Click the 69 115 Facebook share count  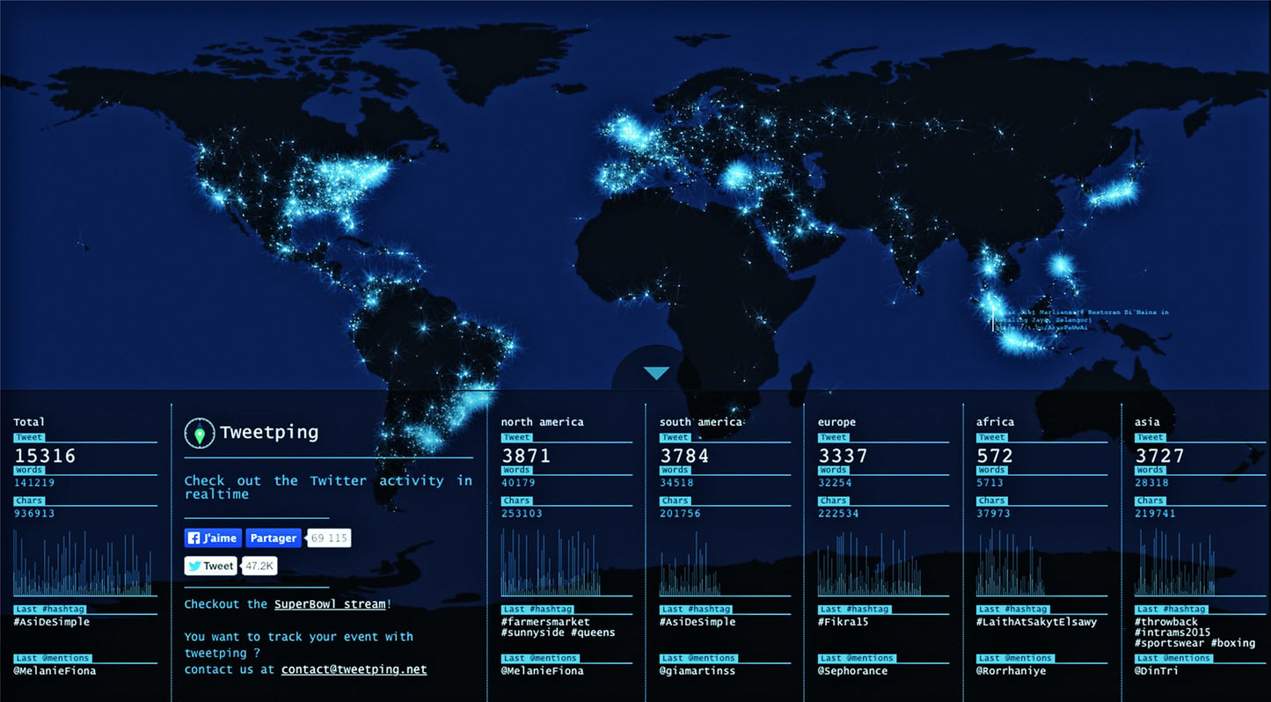point(329,538)
